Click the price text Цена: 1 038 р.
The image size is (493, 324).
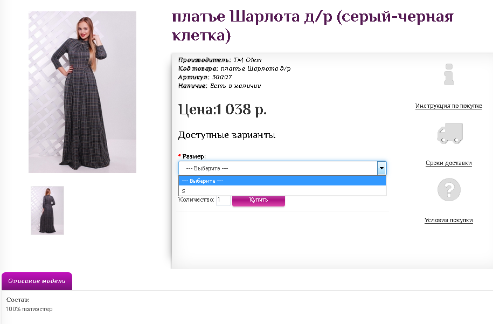coord(223,110)
